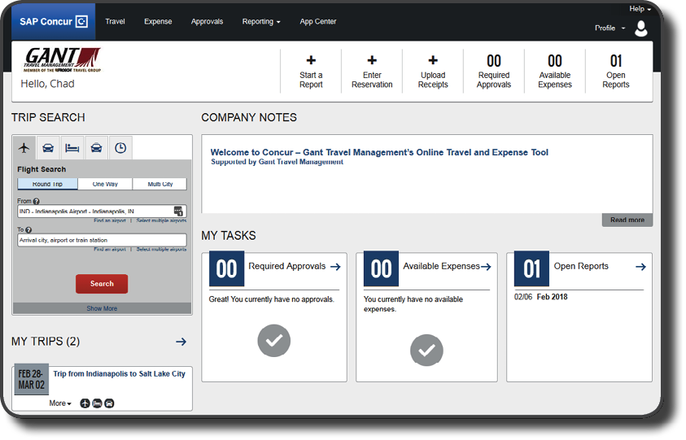Click the Enter Reservation plus icon
This screenshot has height=440, width=686.
(372, 60)
